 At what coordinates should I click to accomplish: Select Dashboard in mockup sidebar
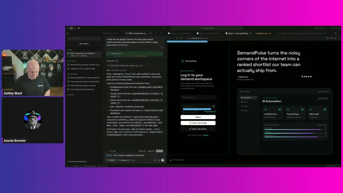click(248, 98)
